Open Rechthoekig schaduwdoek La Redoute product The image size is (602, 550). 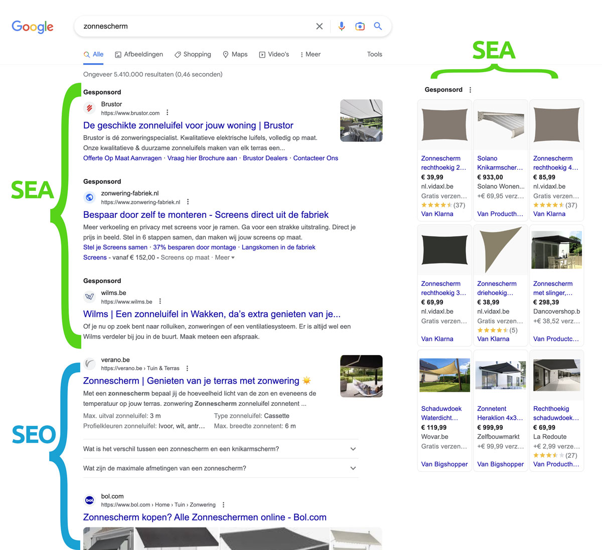pyautogui.click(x=557, y=411)
